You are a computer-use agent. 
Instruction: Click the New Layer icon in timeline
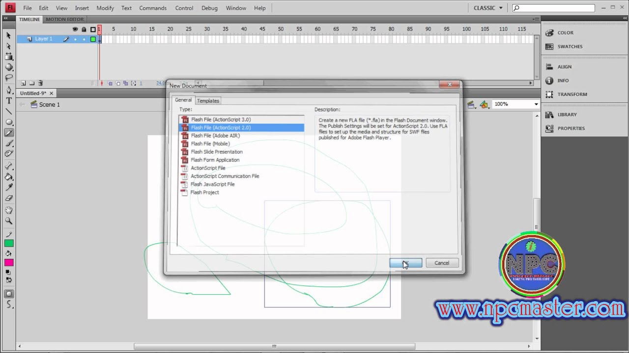[23, 83]
